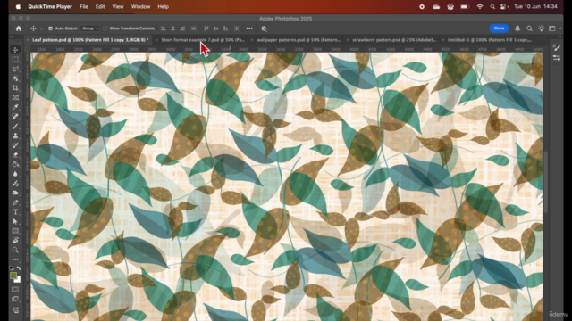The image size is (572, 321).
Task: Close the strawberry pattern.psd tab
Action: tap(348, 40)
